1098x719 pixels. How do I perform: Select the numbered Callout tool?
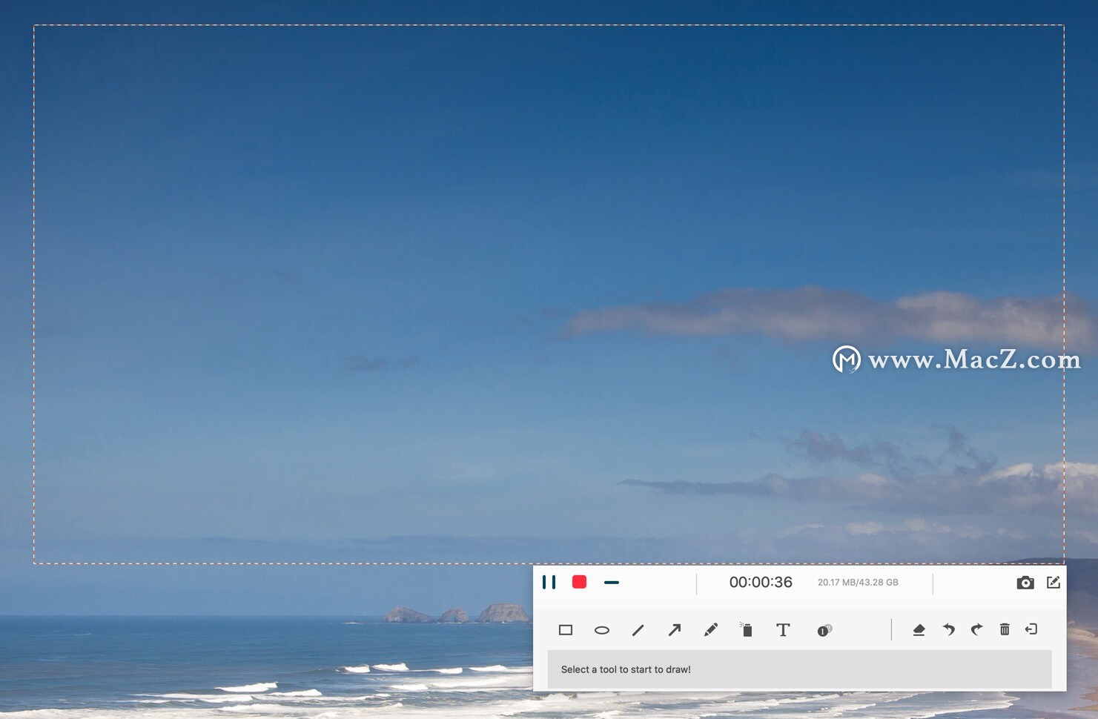[x=824, y=630]
